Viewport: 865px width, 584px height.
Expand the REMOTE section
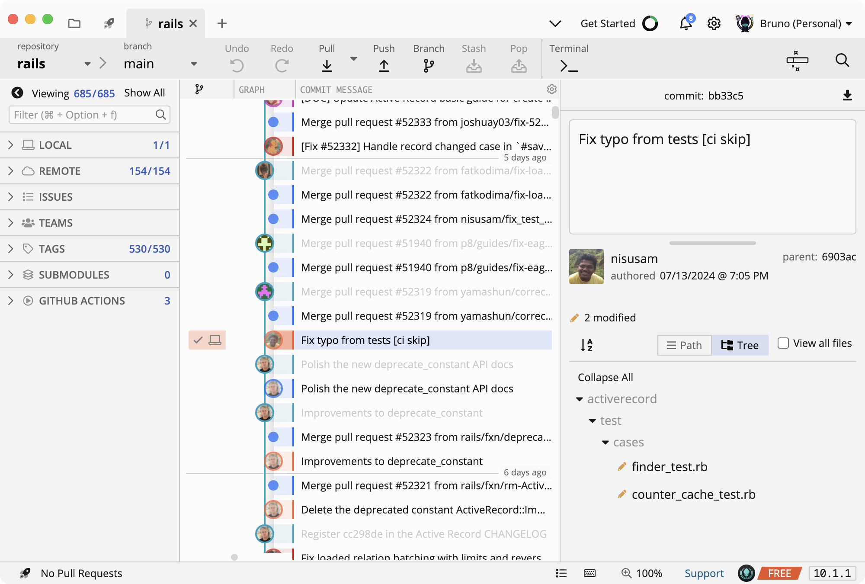click(x=11, y=171)
